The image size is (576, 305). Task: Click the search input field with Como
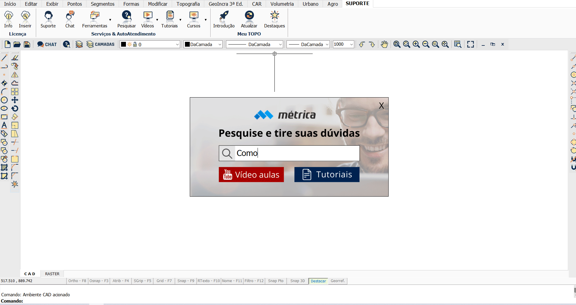(x=297, y=153)
